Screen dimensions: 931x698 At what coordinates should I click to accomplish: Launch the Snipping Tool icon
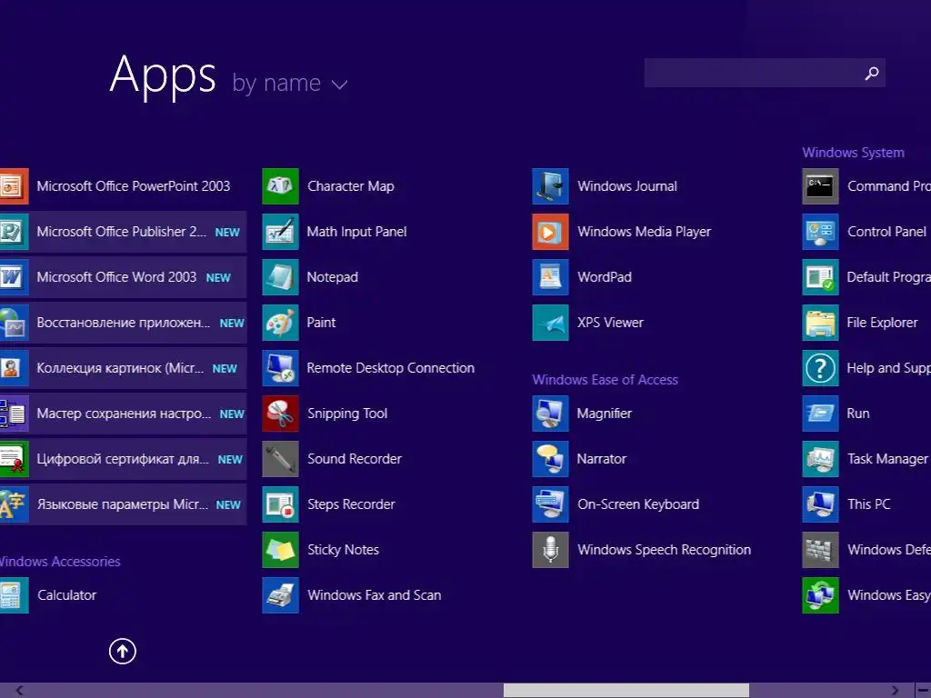pyautogui.click(x=280, y=414)
